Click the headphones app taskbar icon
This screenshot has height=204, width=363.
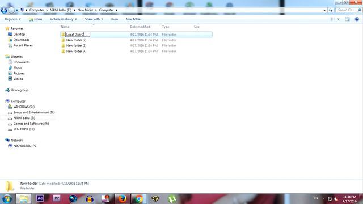click(90, 199)
